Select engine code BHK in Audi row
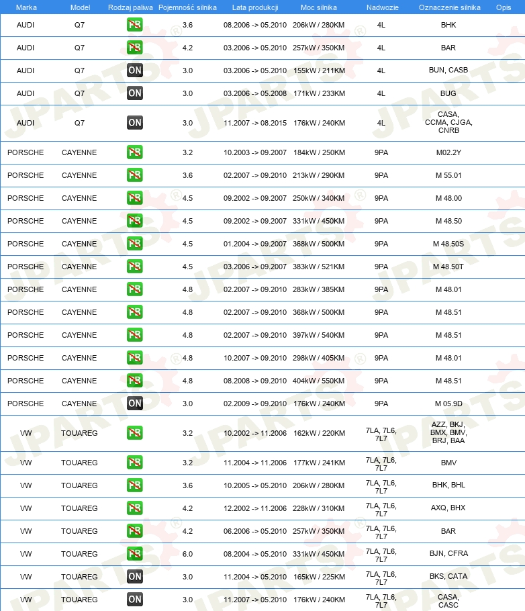Image resolution: width=525 pixels, height=611 pixels. coord(448,25)
